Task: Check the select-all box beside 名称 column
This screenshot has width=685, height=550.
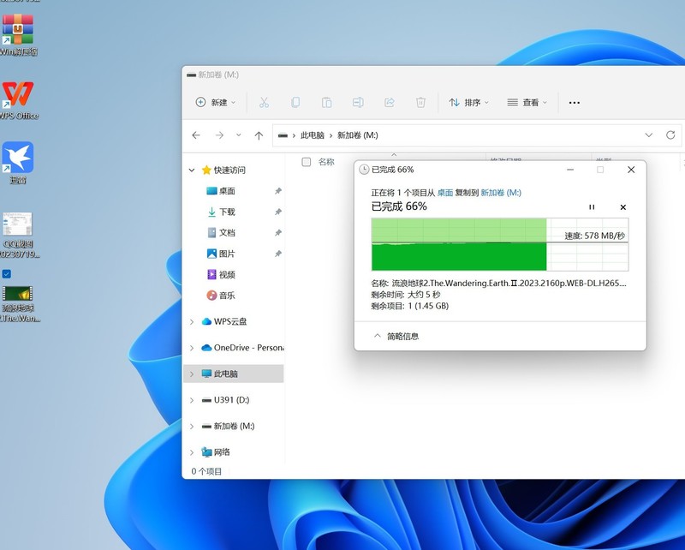Action: pos(306,160)
